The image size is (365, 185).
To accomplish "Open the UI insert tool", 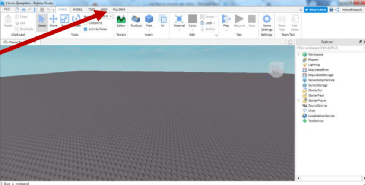I will click(x=162, y=21).
